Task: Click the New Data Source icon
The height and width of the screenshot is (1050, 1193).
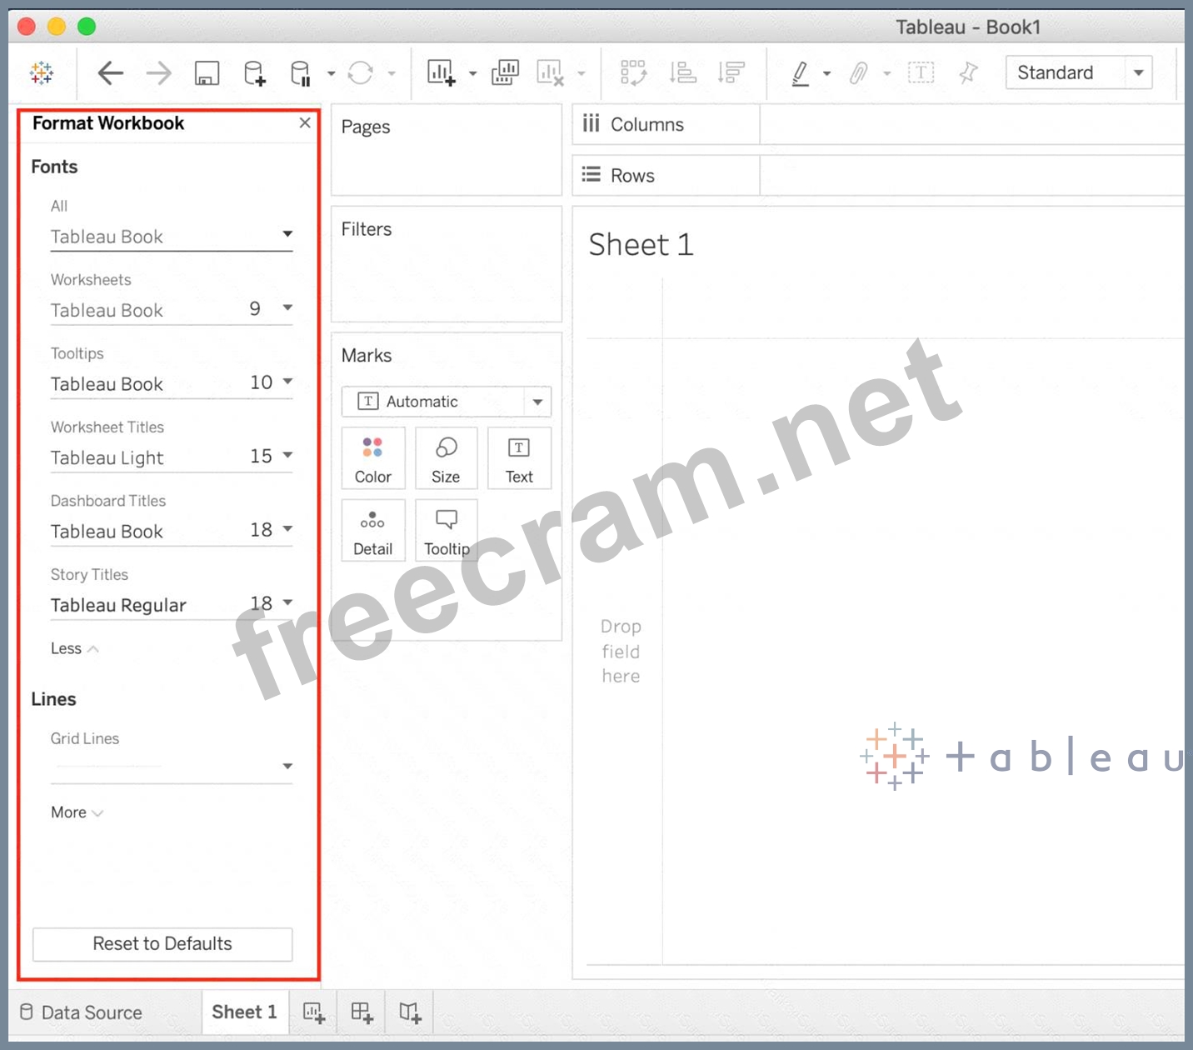Action: coord(255,73)
